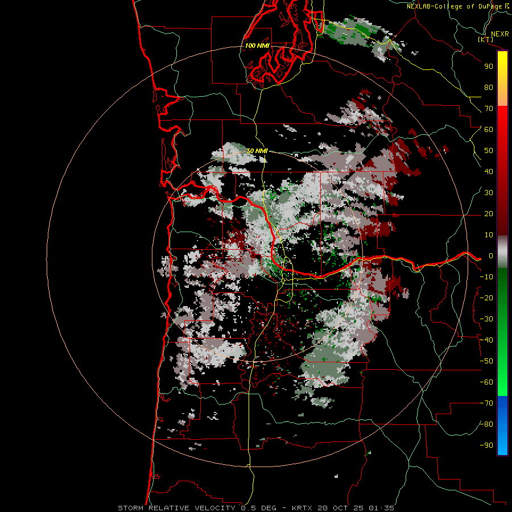Click the "[KT]" units label
The width and height of the screenshot is (512, 512).
click(x=486, y=39)
